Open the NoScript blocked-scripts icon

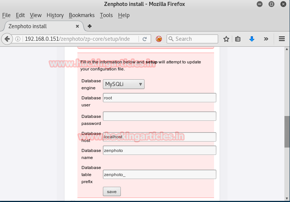[159, 39]
